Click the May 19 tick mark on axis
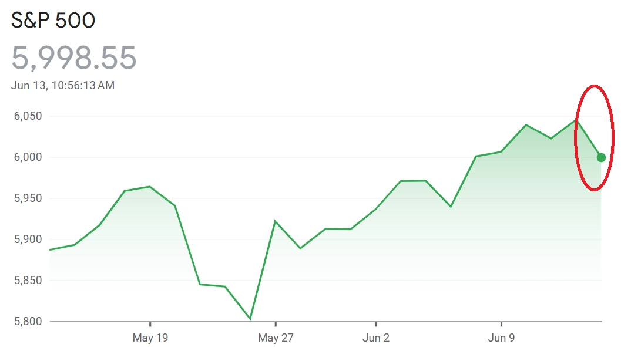 150,324
